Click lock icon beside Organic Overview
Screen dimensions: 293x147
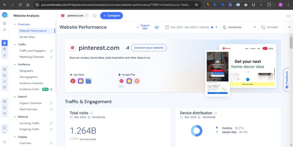click(x=51, y=103)
